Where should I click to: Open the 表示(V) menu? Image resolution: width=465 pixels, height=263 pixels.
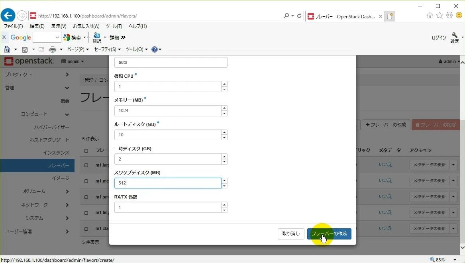click(59, 26)
